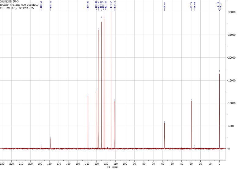
Task: Click the 188.60 peak label
Action: click(41, 5)
